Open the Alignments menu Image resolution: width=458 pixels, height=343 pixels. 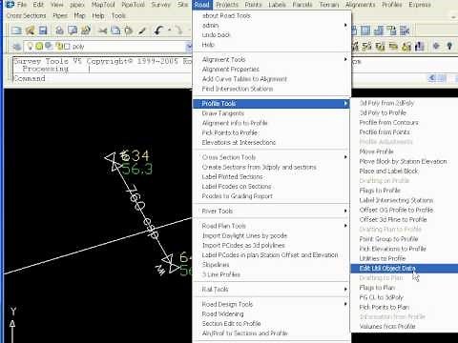pos(361,5)
